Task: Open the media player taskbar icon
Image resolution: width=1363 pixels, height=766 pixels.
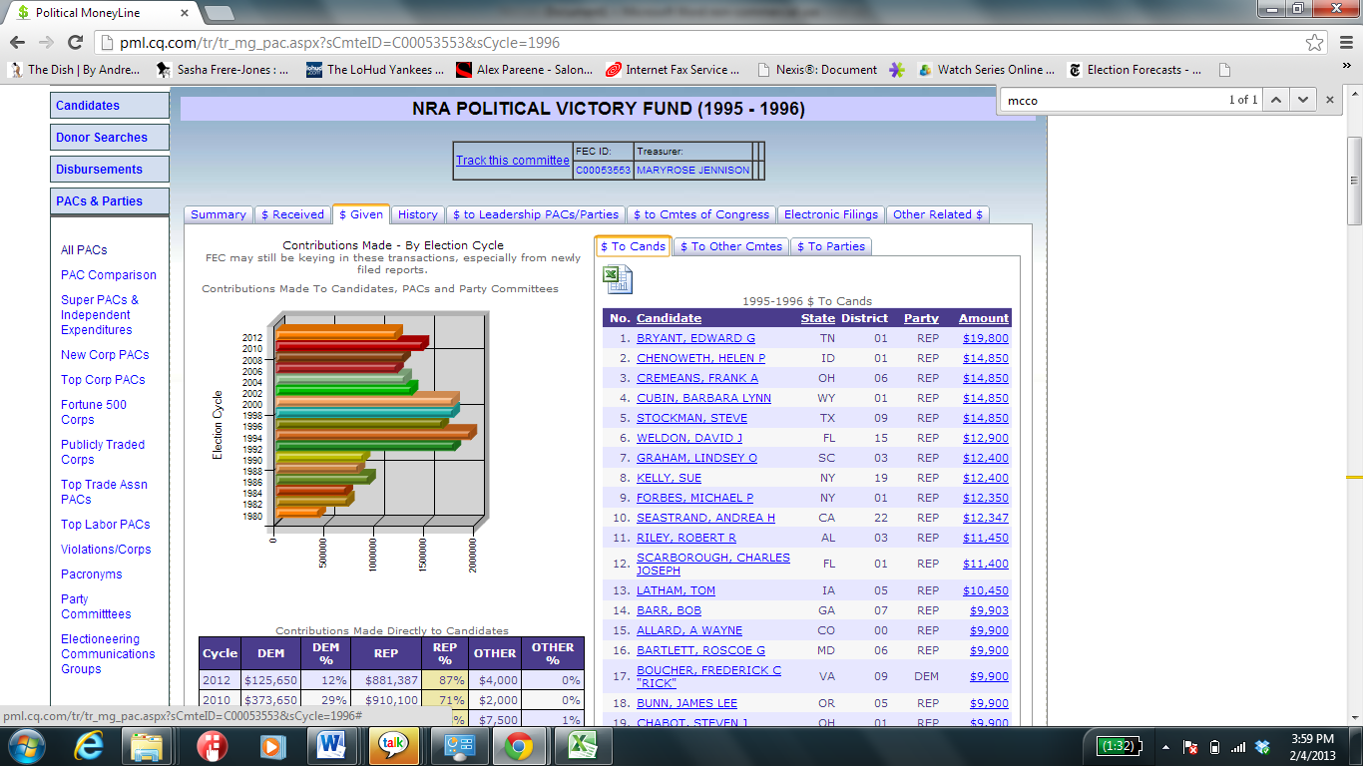Action: [270, 746]
